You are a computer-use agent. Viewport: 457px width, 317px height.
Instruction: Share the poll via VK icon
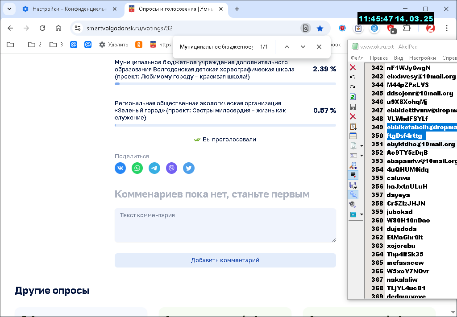(120, 168)
